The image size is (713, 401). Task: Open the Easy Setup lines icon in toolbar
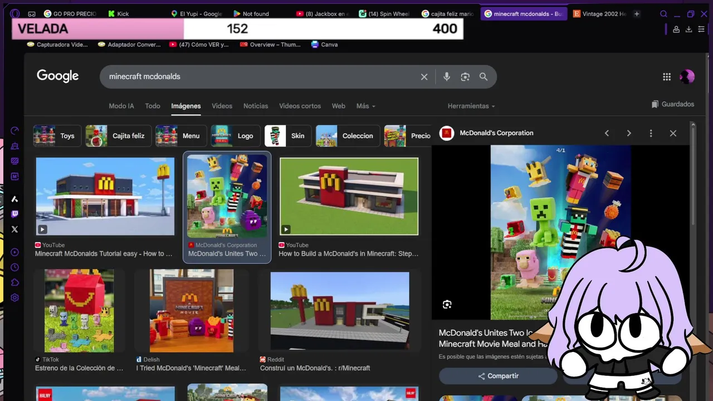click(702, 30)
